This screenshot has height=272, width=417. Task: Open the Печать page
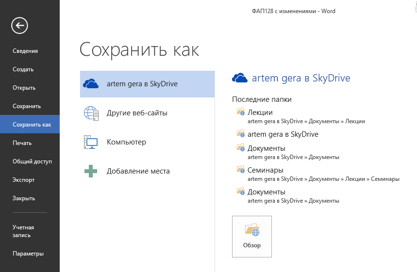point(22,143)
